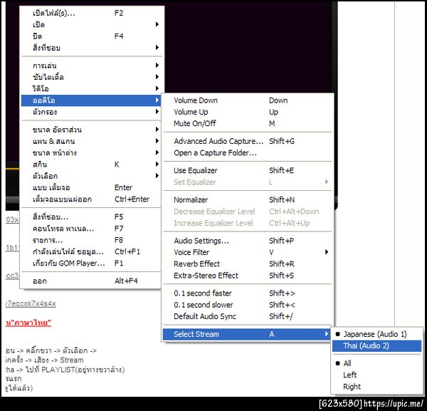This screenshot has height=411, width=427.
Task: Open เกี่ยวกับ GOM Player... entry
Action: pyautogui.click(x=91, y=264)
